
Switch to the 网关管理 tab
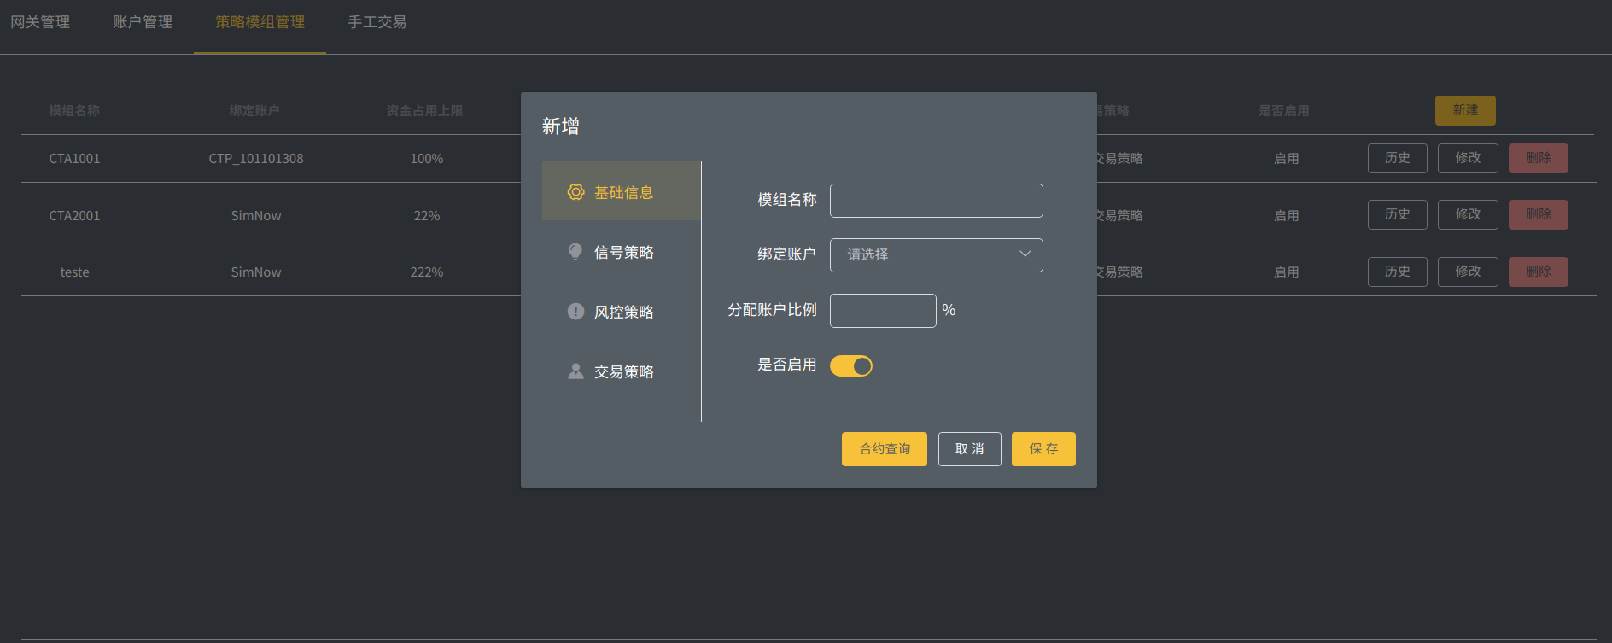pos(40,22)
